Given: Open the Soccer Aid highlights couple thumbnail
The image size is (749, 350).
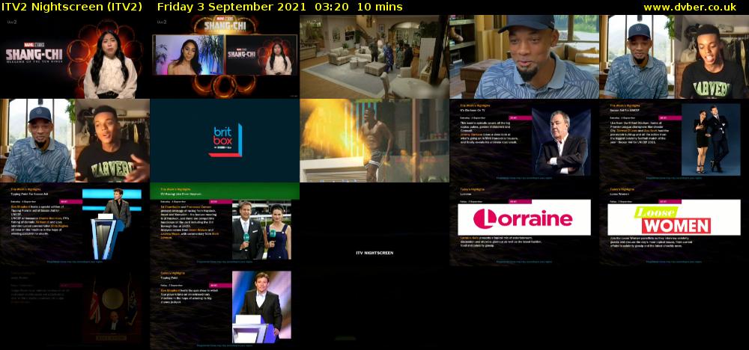Looking at the screenshot, I should click(x=674, y=141).
